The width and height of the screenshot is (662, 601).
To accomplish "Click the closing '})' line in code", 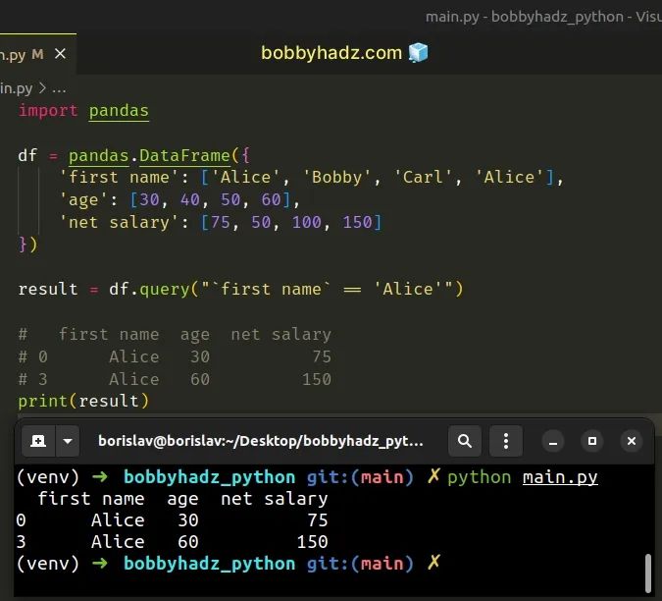I will pyautogui.click(x=27, y=245).
